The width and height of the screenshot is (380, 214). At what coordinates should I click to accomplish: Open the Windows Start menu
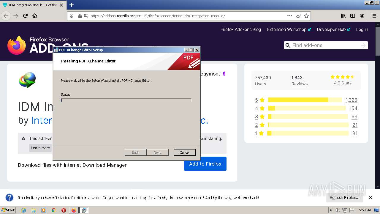pyautogui.click(x=8, y=210)
